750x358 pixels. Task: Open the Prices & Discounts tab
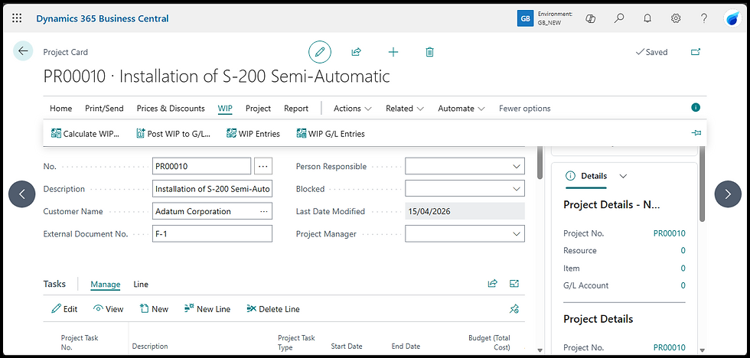[171, 109]
